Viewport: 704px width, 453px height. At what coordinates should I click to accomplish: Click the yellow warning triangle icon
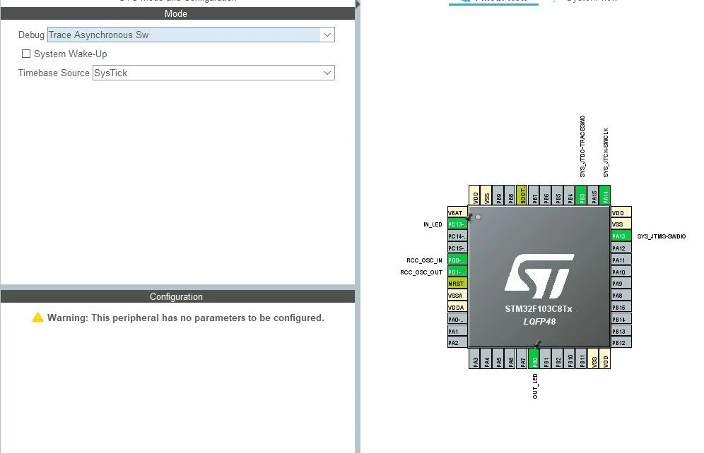37,318
